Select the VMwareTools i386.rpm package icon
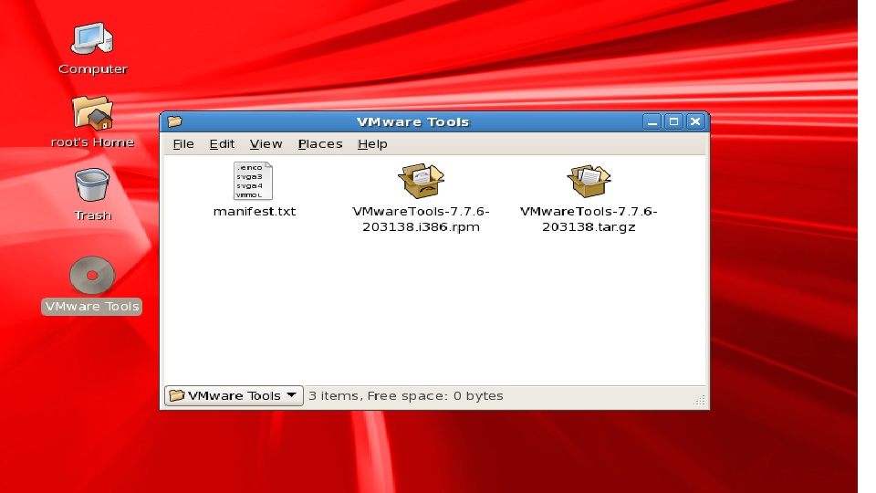876x493 pixels. tap(421, 181)
